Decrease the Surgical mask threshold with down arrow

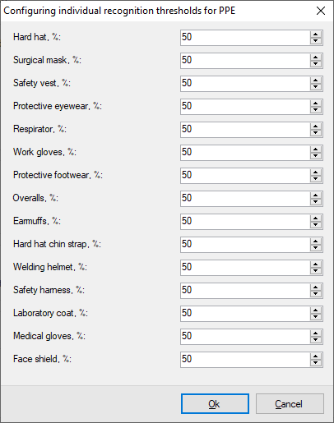click(x=316, y=64)
